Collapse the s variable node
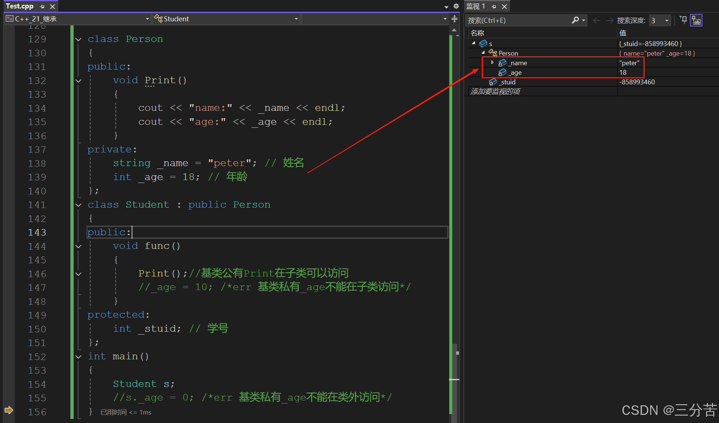The height and width of the screenshot is (423, 719). (474, 43)
